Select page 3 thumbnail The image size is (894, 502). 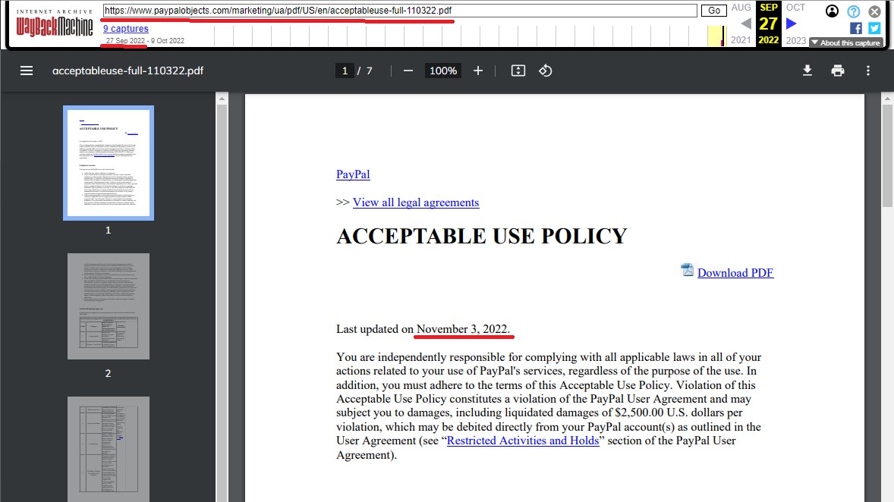pos(109,449)
